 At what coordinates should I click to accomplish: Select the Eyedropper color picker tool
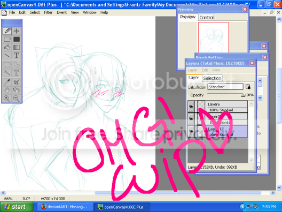[x=7, y=82]
